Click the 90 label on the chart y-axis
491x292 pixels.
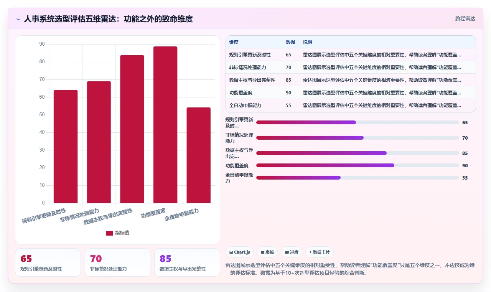(42, 44)
